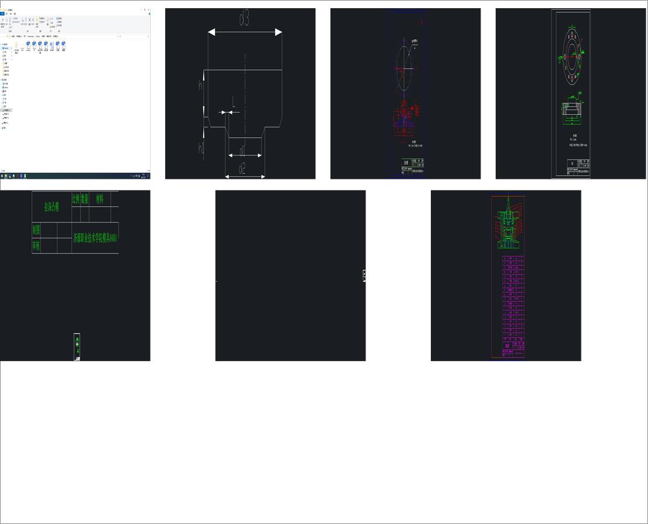
Task: Click the L dimension label
Action: [x=234, y=102]
